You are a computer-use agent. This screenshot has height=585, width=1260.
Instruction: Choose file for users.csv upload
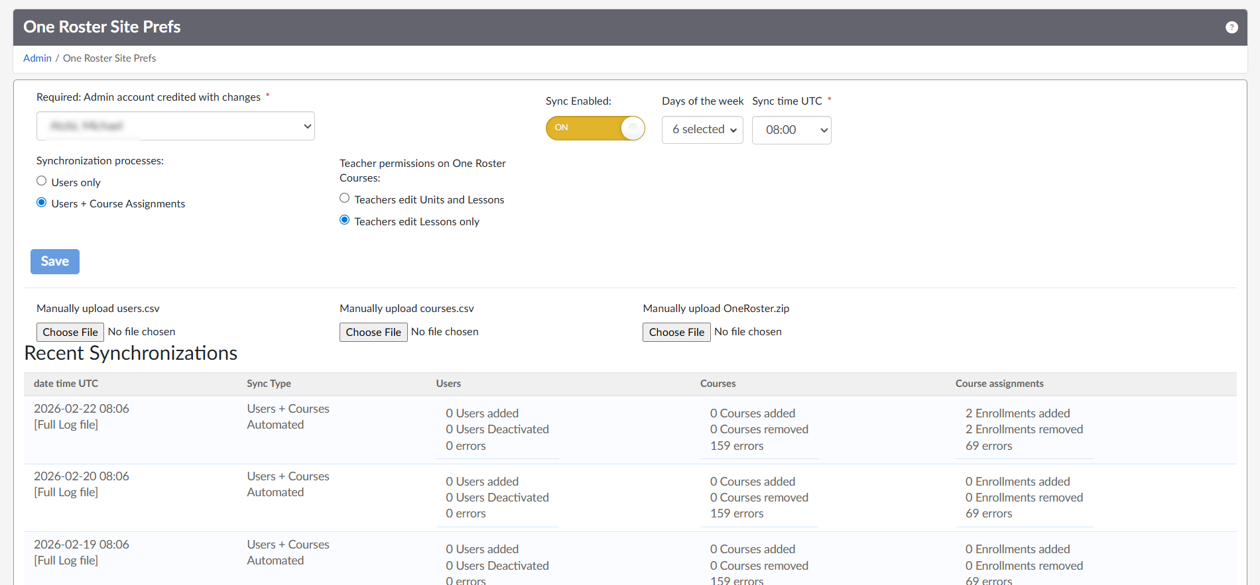(70, 332)
